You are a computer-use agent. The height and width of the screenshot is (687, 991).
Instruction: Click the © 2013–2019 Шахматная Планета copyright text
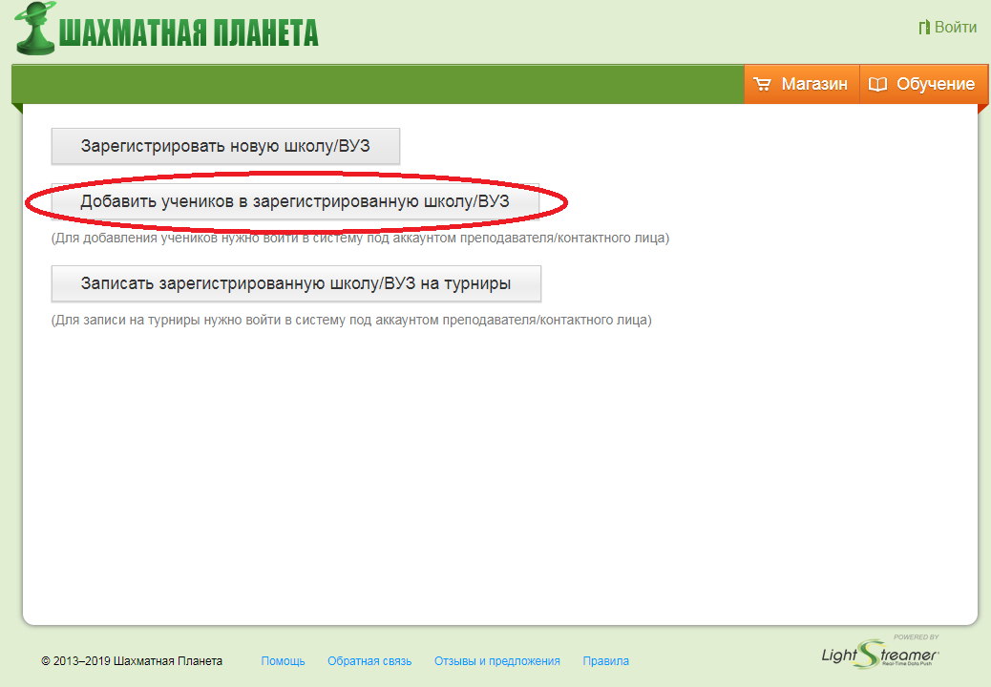pyautogui.click(x=132, y=661)
